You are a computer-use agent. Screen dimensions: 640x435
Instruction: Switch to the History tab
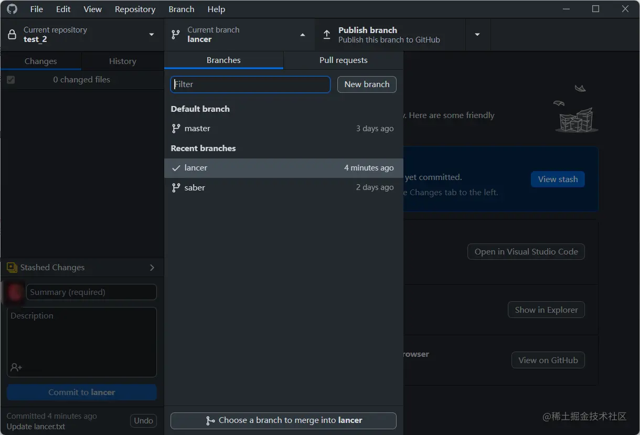(123, 61)
